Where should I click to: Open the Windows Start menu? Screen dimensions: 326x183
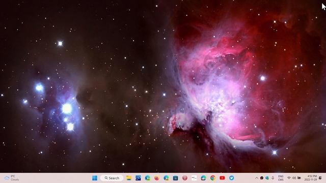coord(95,178)
